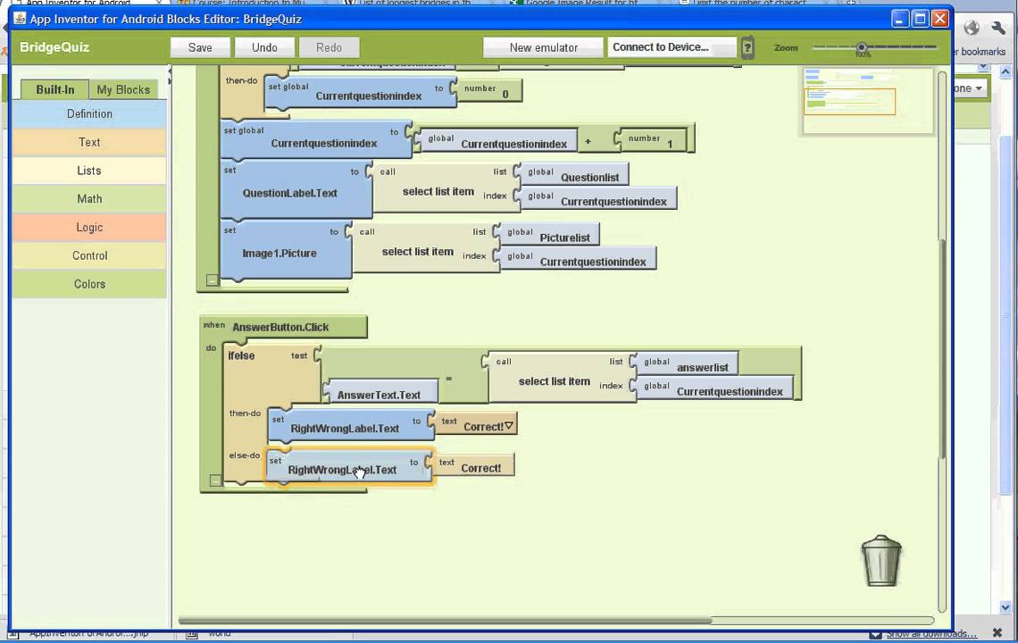1018x643 pixels.
Task: Click the Redo button
Action: click(x=330, y=47)
